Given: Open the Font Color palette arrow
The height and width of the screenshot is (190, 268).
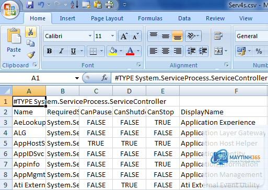Looking at the screenshot, I should (x=138, y=51).
